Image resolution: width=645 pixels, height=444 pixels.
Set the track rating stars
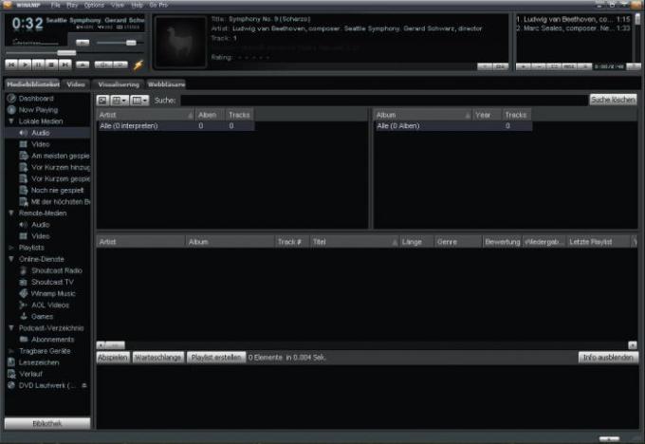tap(254, 58)
